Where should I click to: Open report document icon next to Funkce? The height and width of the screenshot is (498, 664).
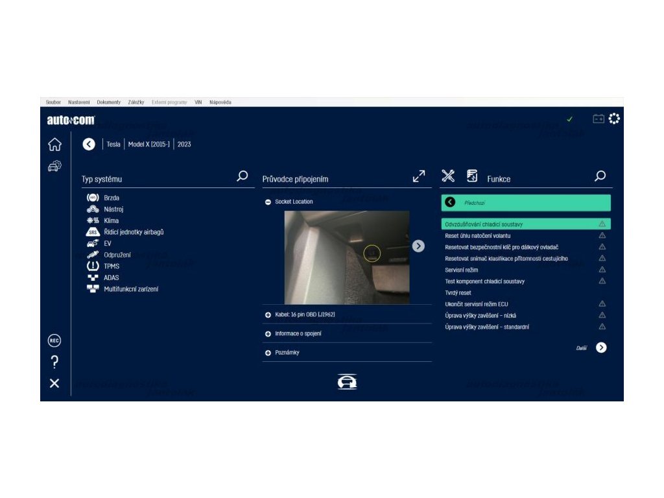click(x=472, y=176)
